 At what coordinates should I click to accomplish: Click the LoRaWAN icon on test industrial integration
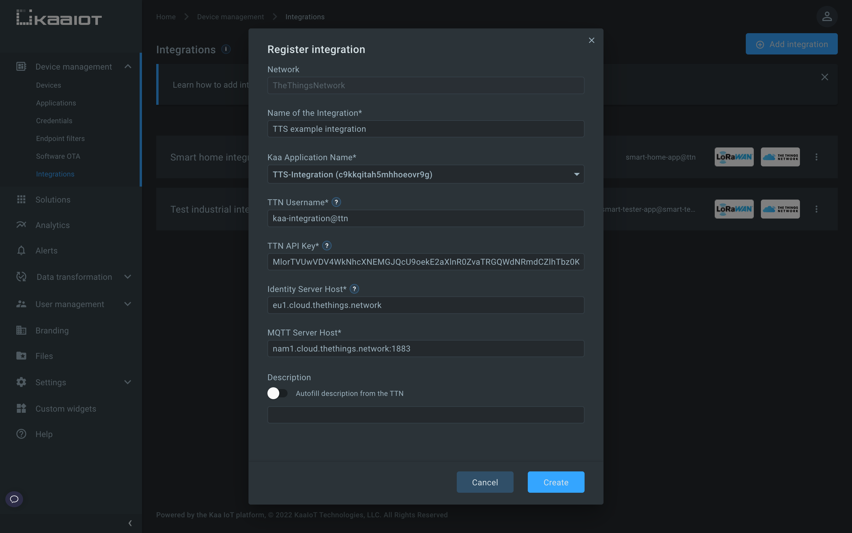tap(734, 209)
